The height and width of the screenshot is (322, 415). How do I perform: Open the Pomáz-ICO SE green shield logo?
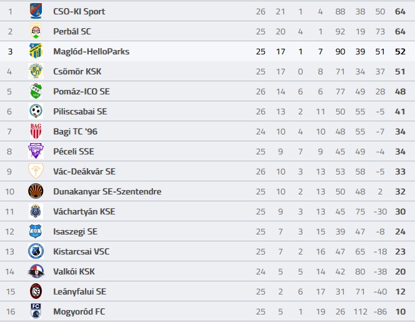tap(36, 91)
